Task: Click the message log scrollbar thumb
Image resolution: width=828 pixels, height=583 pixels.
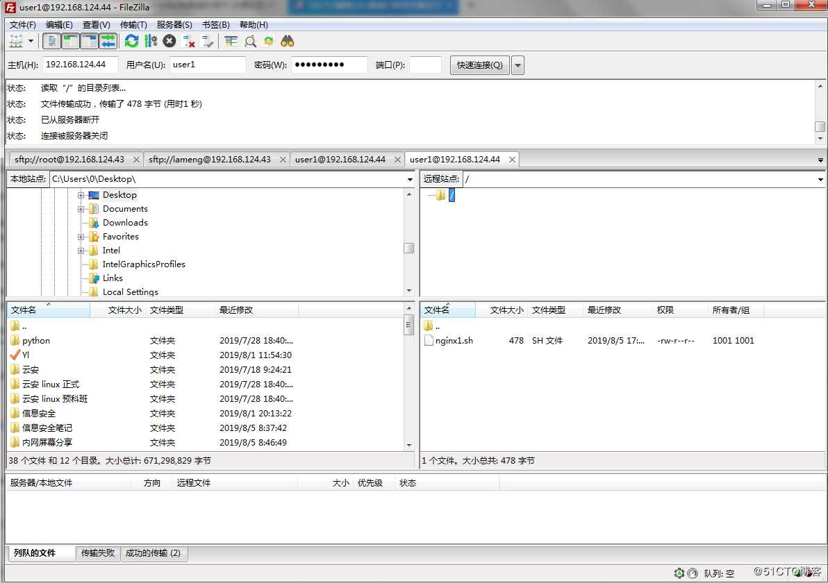Action: coord(820,126)
